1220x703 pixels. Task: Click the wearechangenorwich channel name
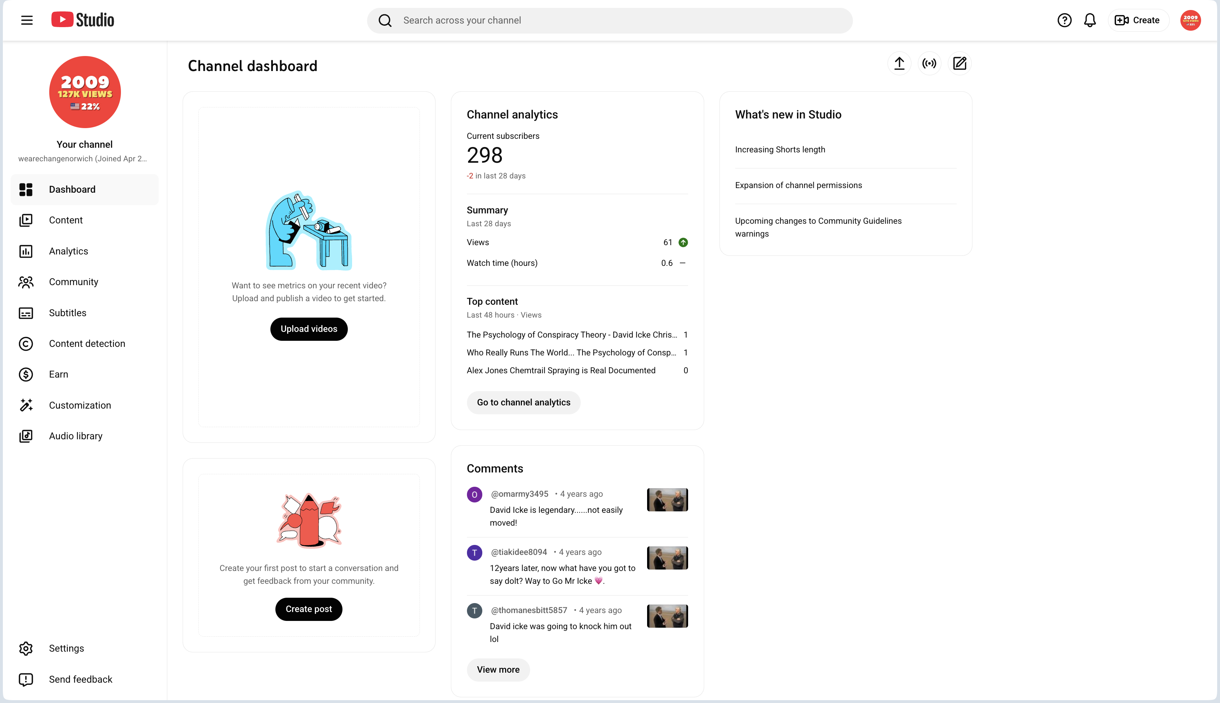click(x=82, y=159)
